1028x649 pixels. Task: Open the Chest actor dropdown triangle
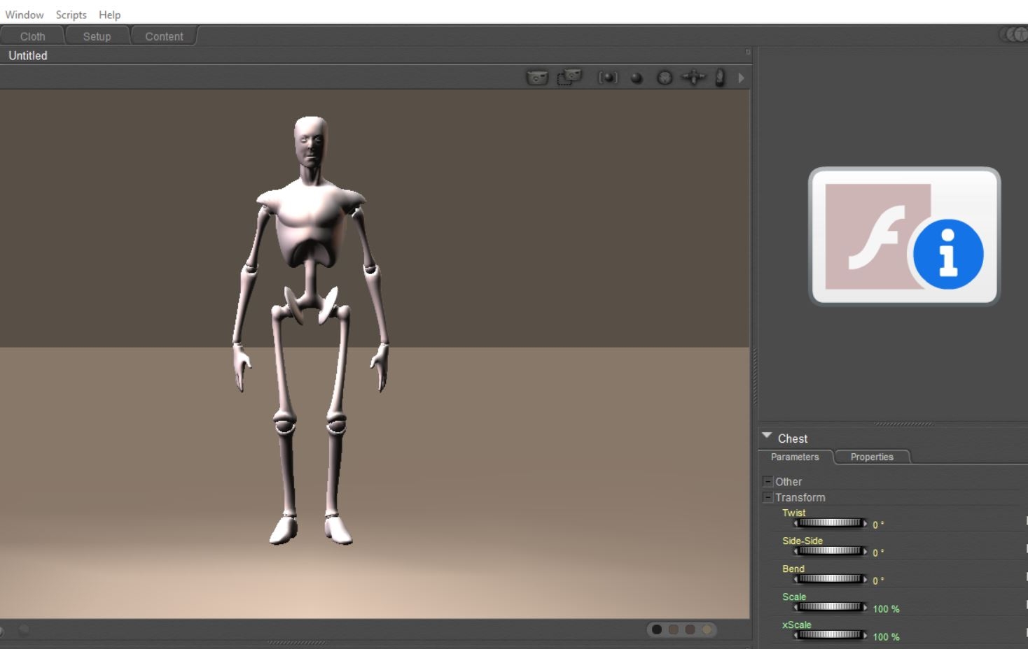tap(767, 436)
